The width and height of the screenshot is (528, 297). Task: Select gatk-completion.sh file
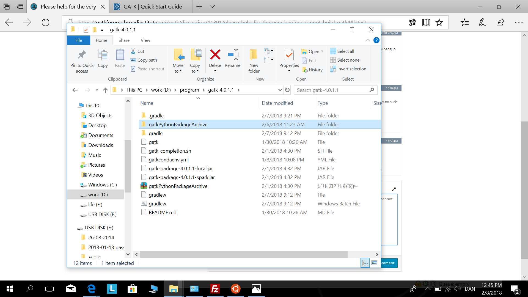[x=170, y=151]
